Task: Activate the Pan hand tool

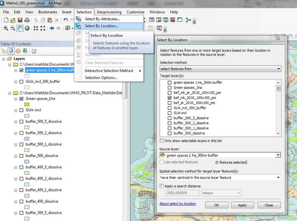Action: [20, 28]
